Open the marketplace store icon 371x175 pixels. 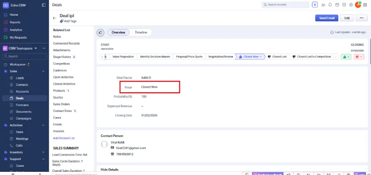point(344,5)
